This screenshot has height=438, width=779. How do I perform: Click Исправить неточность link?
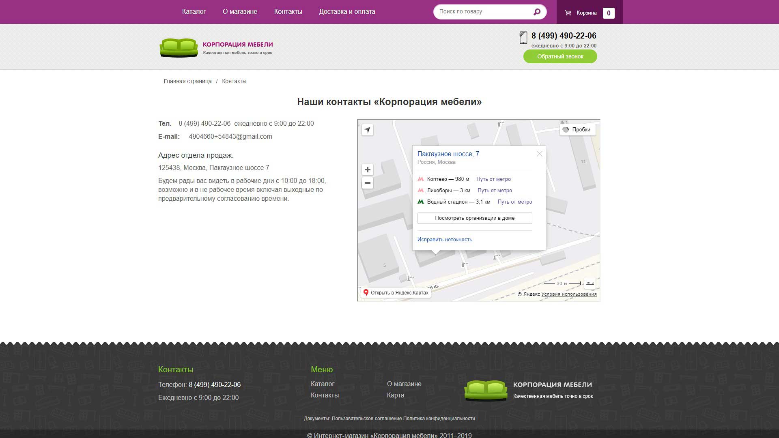pos(445,240)
